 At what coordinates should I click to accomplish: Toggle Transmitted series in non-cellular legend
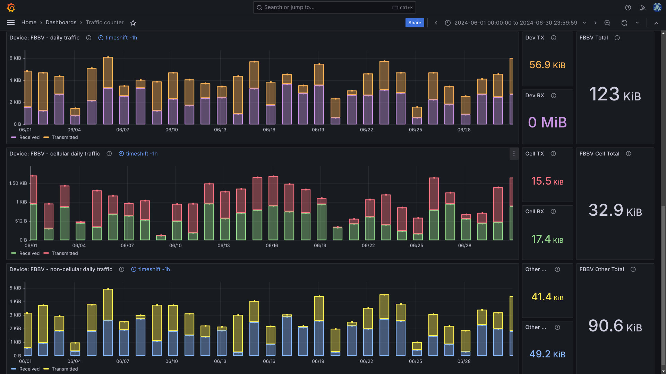(65, 369)
